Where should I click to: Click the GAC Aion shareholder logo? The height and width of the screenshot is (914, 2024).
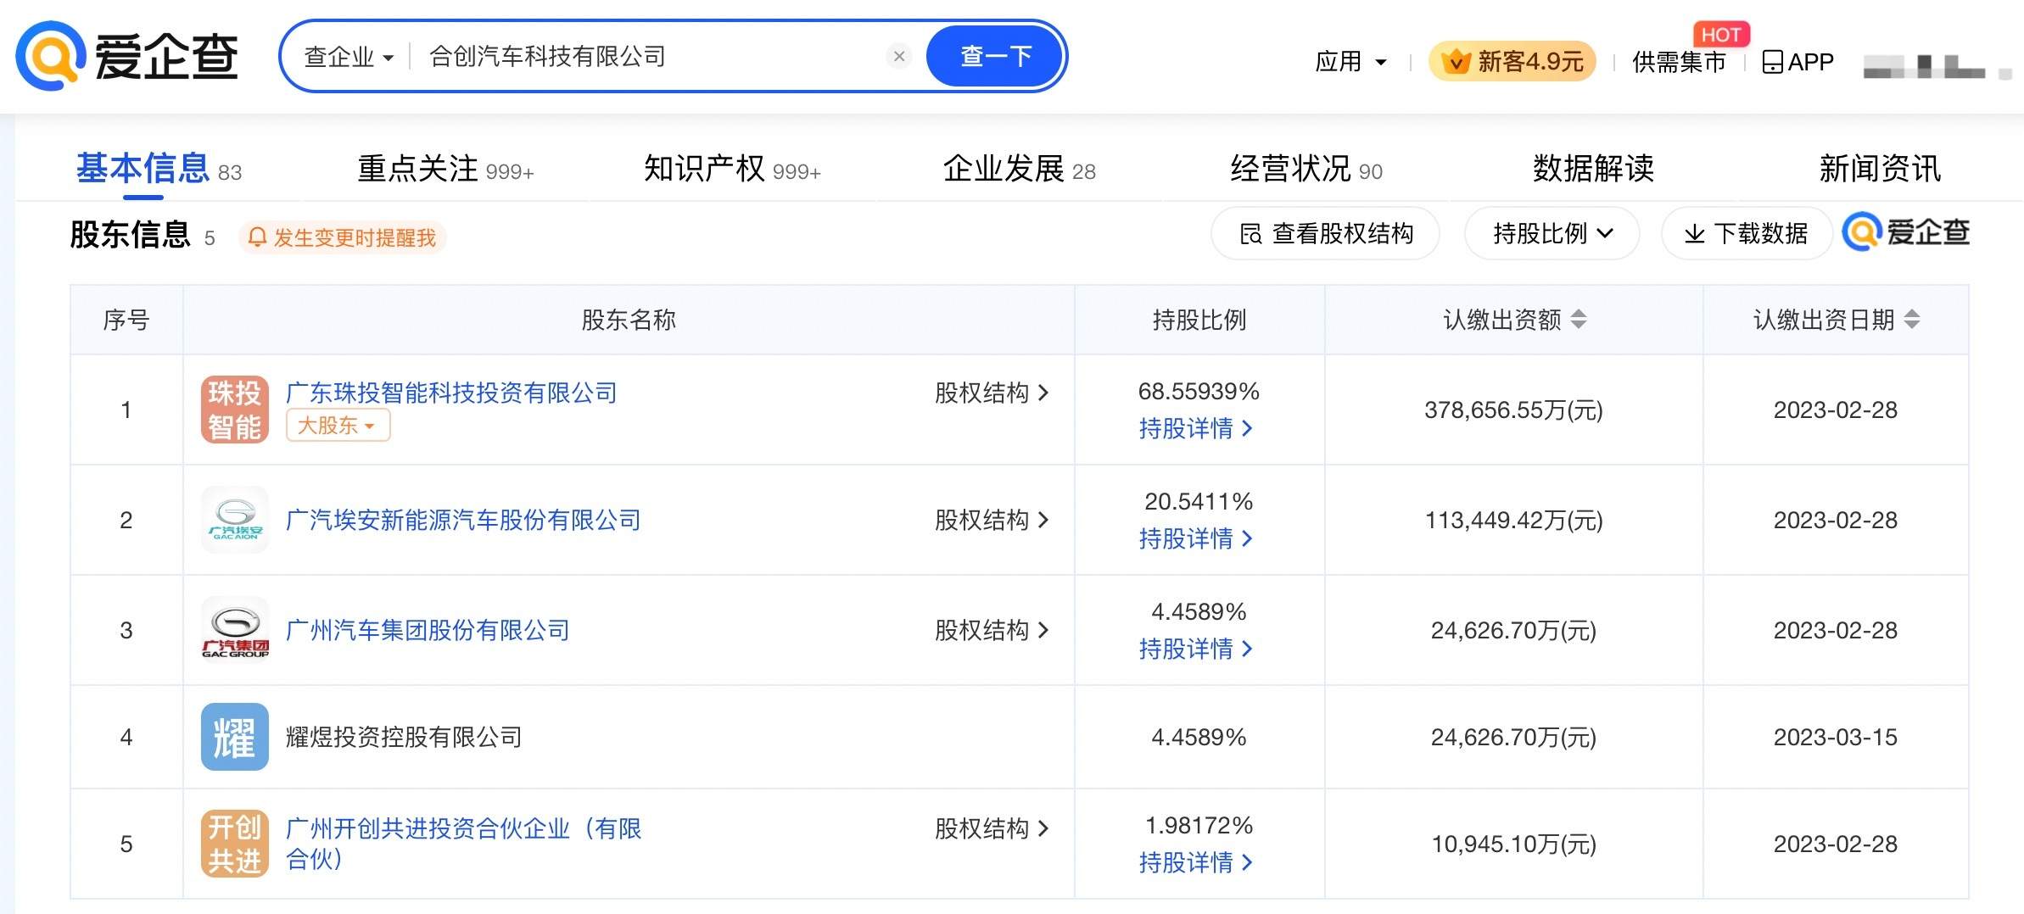click(235, 520)
